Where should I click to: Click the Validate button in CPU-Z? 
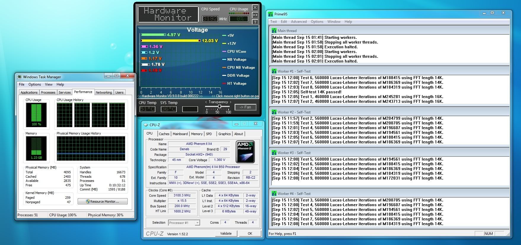click(226, 233)
